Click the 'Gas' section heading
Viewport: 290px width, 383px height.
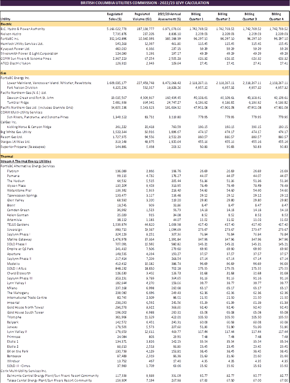pos(3,73)
